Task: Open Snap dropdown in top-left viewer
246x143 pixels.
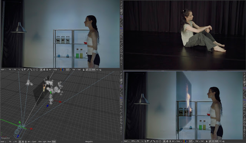Action: (56, 70)
